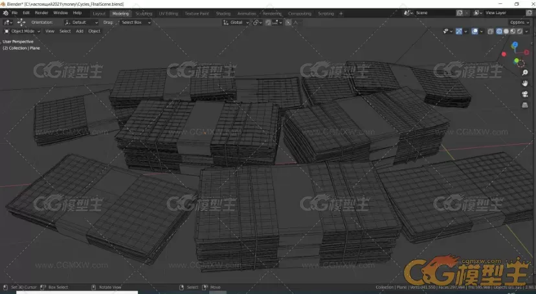Click the red negative X axis dot on gizmo
The width and height of the screenshot is (536, 294).
[504, 54]
